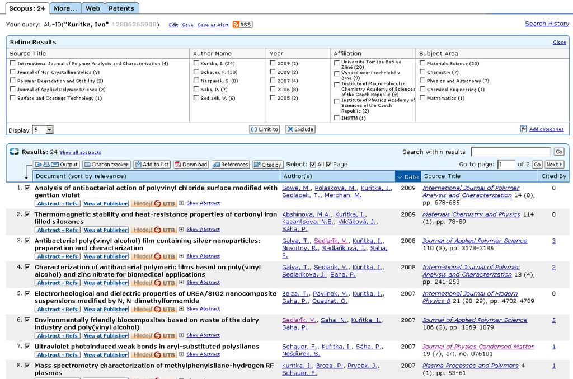The image size is (573, 379).
Task: Click the Exclude button
Action: coord(300,129)
